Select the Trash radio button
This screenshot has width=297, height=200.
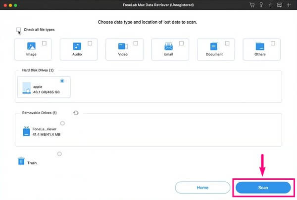point(59,154)
